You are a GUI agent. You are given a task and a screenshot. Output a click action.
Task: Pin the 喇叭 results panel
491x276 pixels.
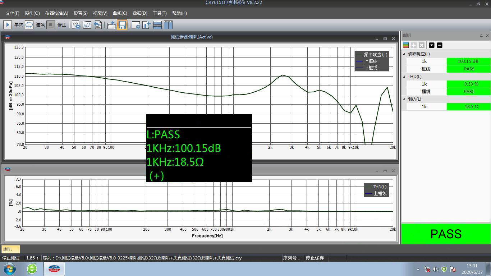(x=481, y=36)
